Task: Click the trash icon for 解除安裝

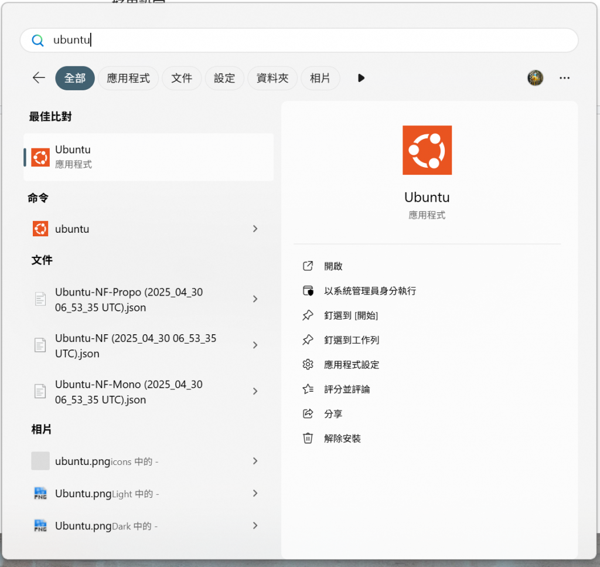Action: (308, 438)
